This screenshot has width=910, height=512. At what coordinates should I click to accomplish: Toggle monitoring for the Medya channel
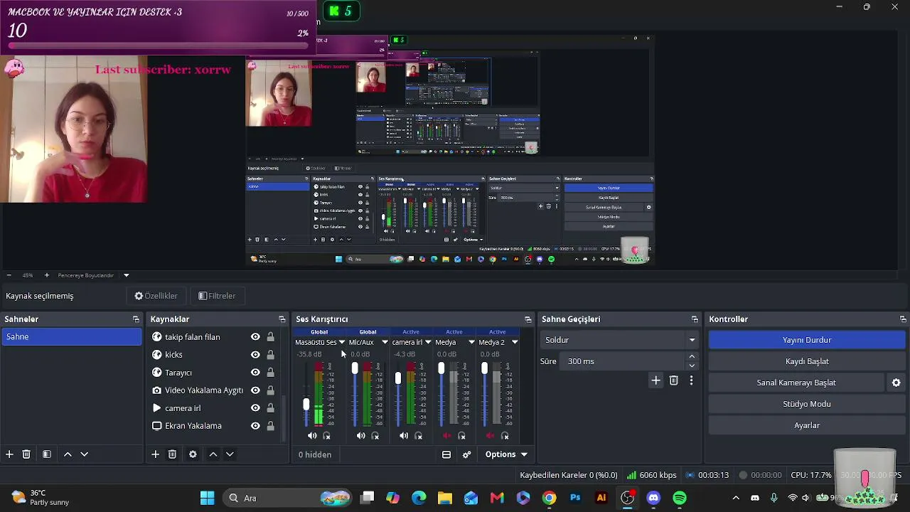(462, 436)
